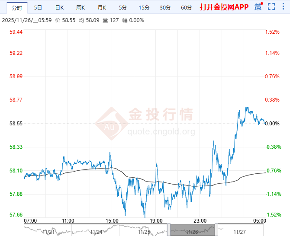
Task: Jump to 11/27 on the overview timeline
Action: [x=239, y=232]
